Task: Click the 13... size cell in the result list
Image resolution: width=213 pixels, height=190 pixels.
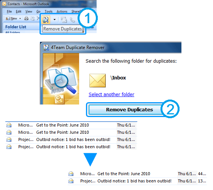Action: click(x=202, y=181)
